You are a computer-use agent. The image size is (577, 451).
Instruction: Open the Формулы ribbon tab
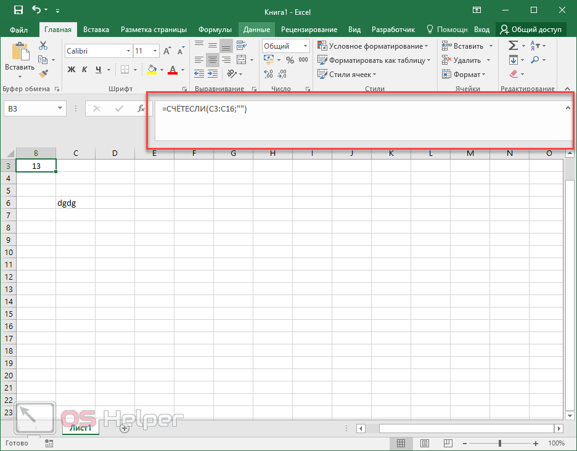tap(215, 29)
